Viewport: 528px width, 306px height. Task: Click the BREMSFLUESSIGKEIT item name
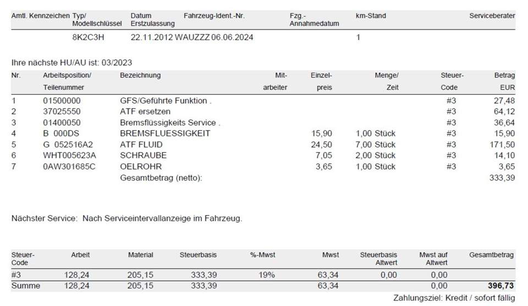click(165, 133)
